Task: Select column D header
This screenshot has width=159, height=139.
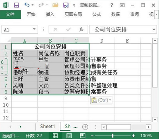Action: pyautogui.click(x=102, y=40)
